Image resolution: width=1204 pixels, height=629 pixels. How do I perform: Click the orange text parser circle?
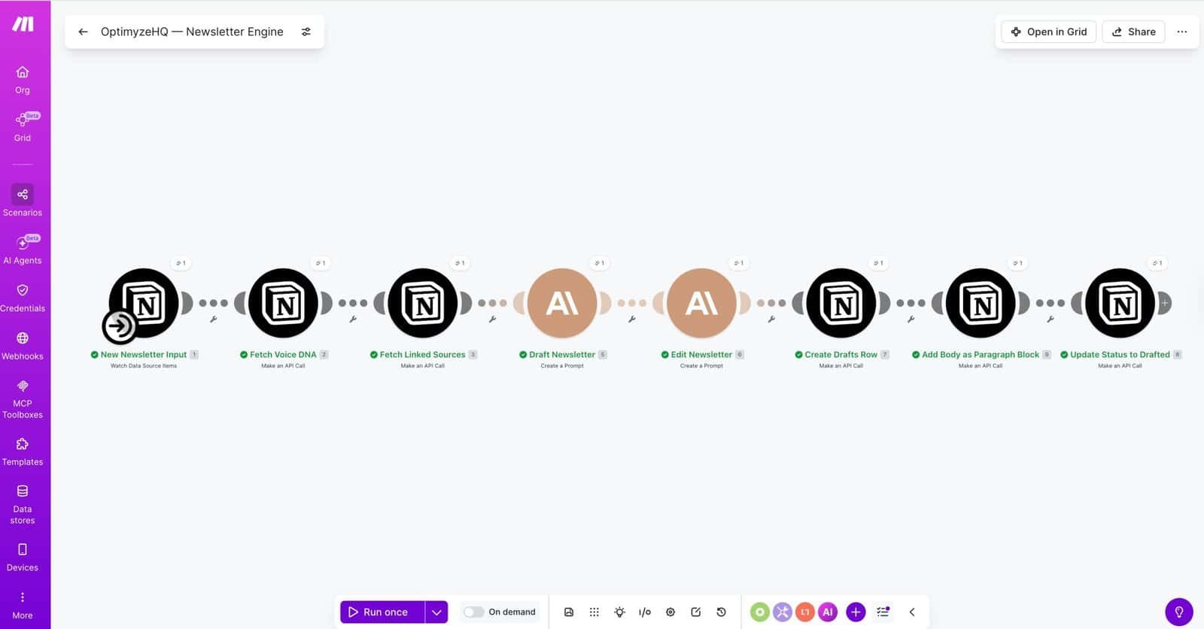click(805, 612)
